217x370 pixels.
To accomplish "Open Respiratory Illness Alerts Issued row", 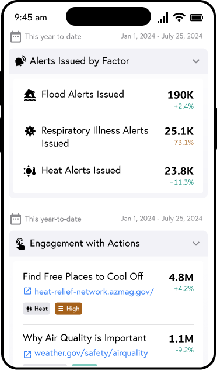I will click(x=108, y=137).
